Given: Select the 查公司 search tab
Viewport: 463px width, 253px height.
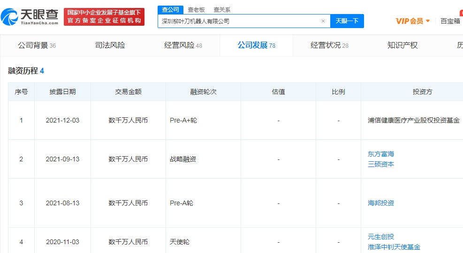Looking at the screenshot, I should coord(170,10).
